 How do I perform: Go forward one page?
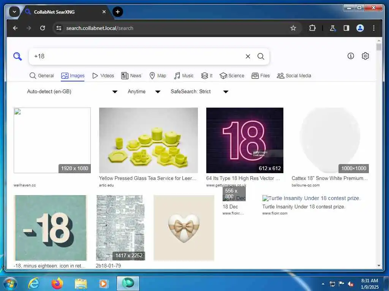click(x=29, y=28)
